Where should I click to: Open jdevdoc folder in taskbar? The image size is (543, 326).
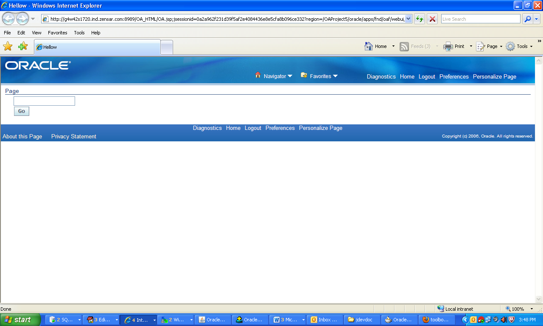[x=361, y=320]
